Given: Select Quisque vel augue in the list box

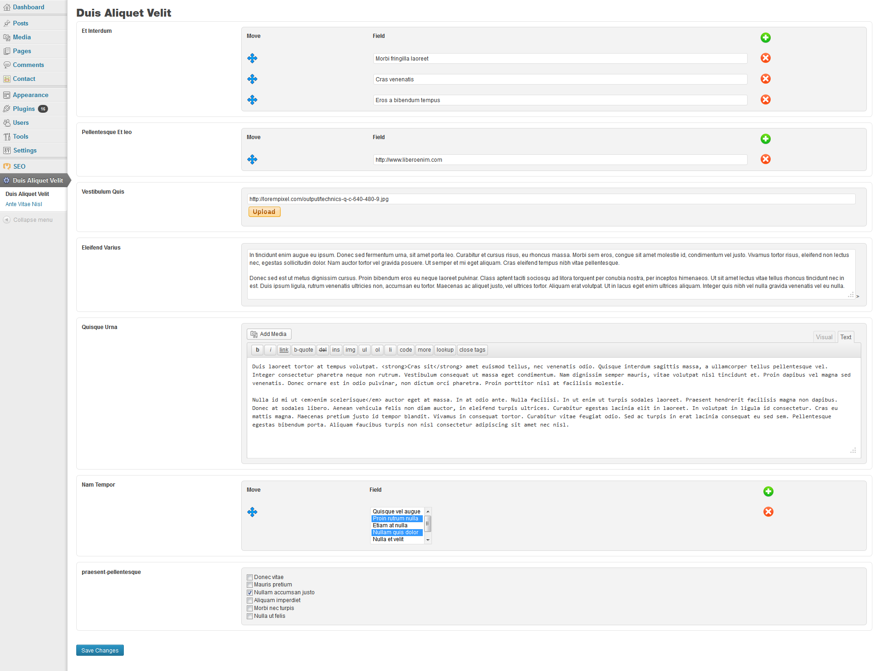Looking at the screenshot, I should coord(397,512).
